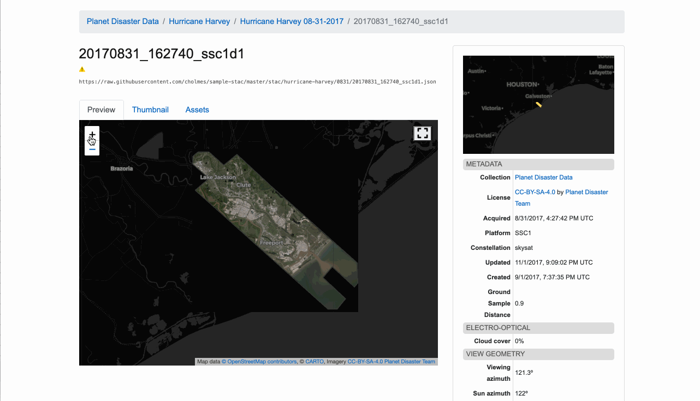Click the Platform value SSC1
The height and width of the screenshot is (401, 700).
click(x=523, y=233)
